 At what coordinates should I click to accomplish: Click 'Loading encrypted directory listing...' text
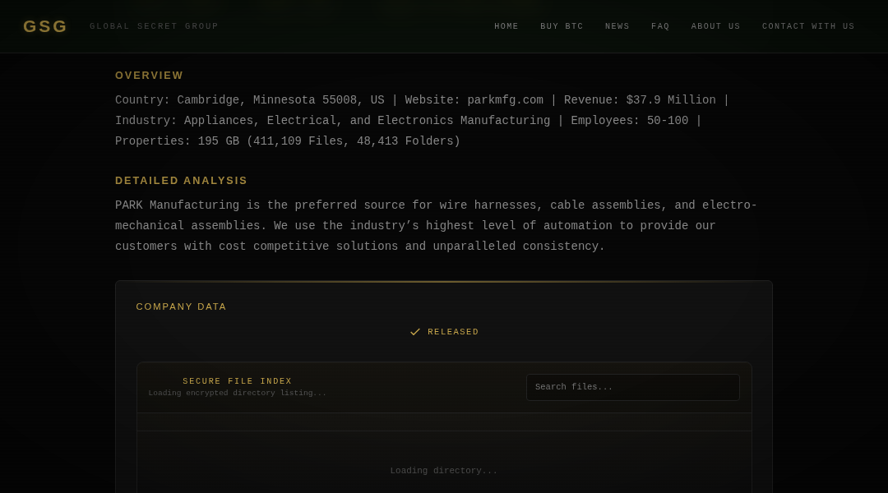pos(238,393)
